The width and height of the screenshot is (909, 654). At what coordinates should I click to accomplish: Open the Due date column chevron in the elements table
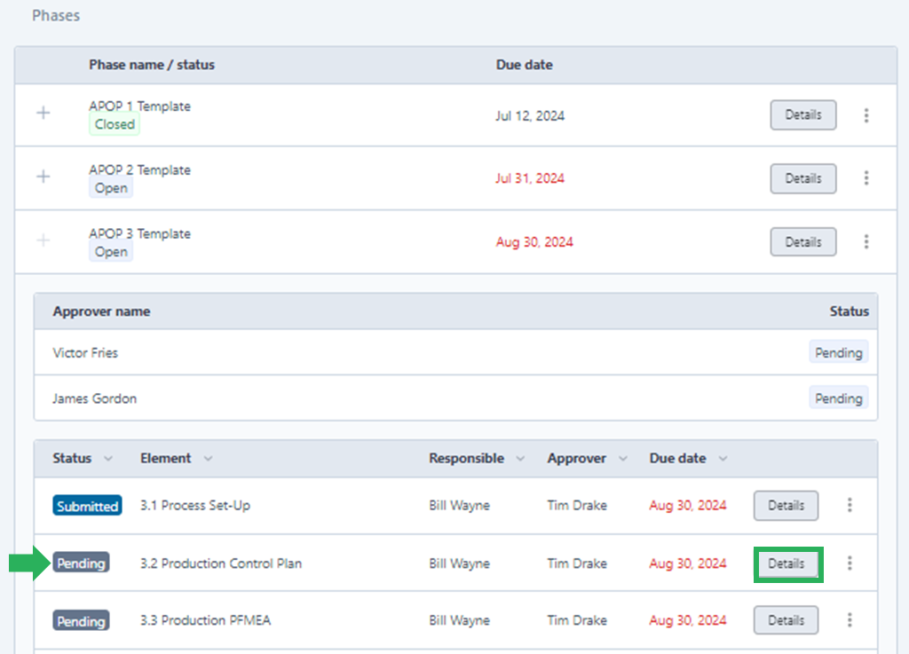pyautogui.click(x=723, y=459)
